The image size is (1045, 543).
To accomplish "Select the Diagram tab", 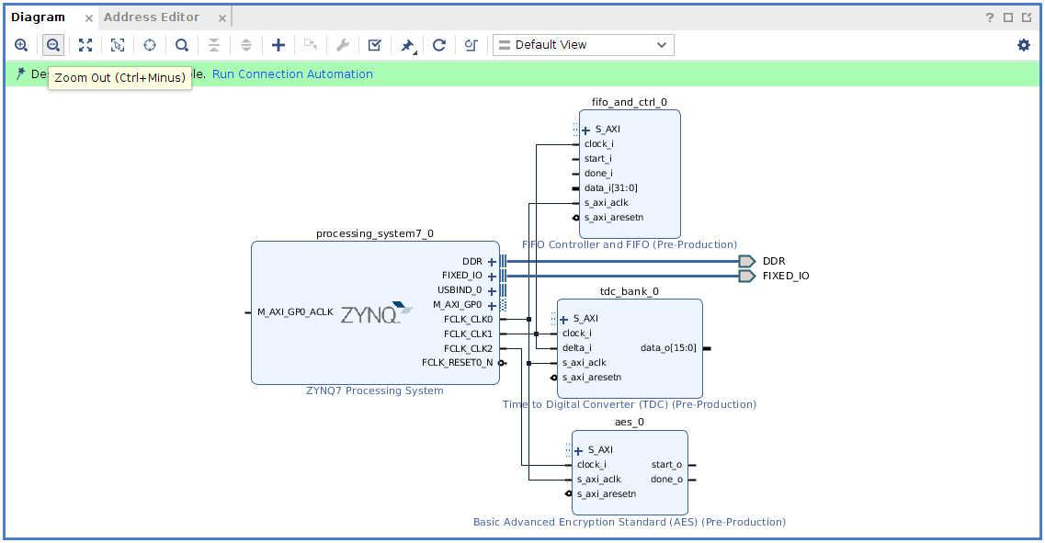I will pos(39,17).
